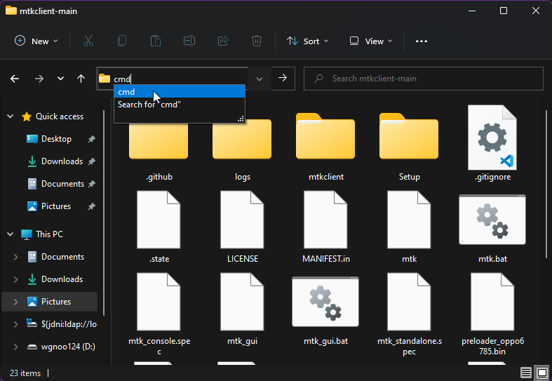Viewport: 552px width, 381px height.
Task: Choose Search for "cmd" suggestion
Action: pyautogui.click(x=180, y=105)
